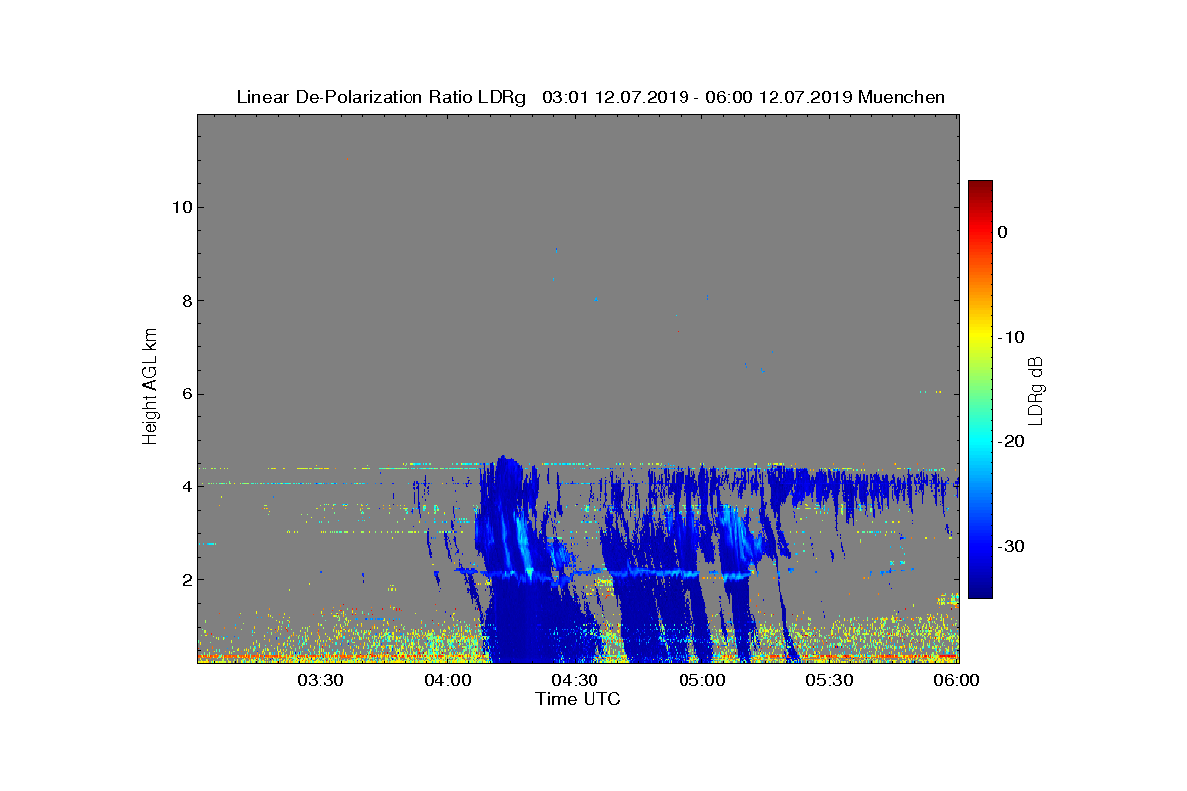The width and height of the screenshot is (1187, 791).
Task: Click the plot title text 'Linear De-Polarization Ratio LDRg'
Action: pyautogui.click(x=382, y=97)
